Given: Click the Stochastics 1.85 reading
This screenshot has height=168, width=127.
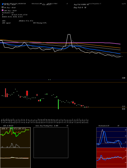Looking at the screenshot, I should coord(8,13).
